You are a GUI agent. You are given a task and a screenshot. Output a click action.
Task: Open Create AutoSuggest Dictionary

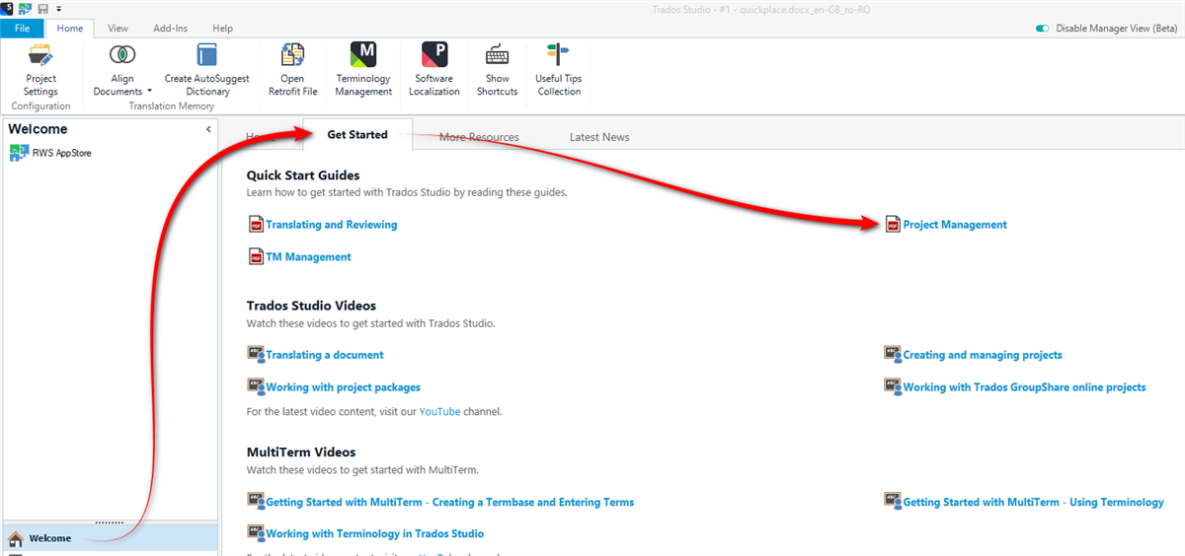click(207, 69)
